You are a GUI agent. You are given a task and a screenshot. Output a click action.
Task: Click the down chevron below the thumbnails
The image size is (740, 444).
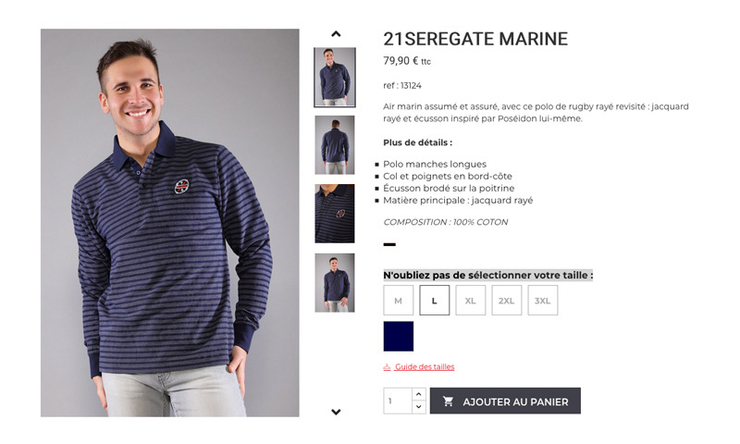coord(336,412)
